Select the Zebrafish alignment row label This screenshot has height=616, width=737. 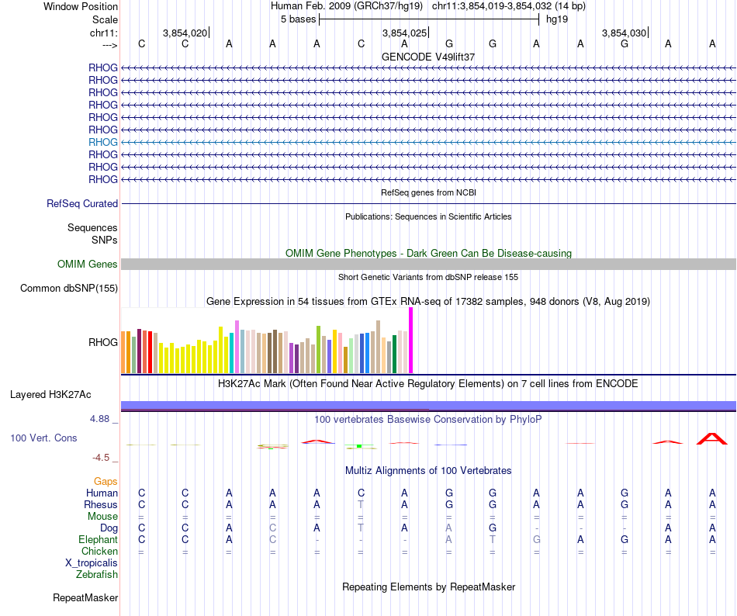point(97,574)
